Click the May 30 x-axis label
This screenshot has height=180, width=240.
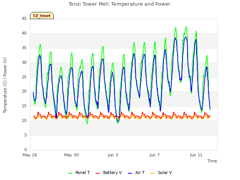coord(71,155)
